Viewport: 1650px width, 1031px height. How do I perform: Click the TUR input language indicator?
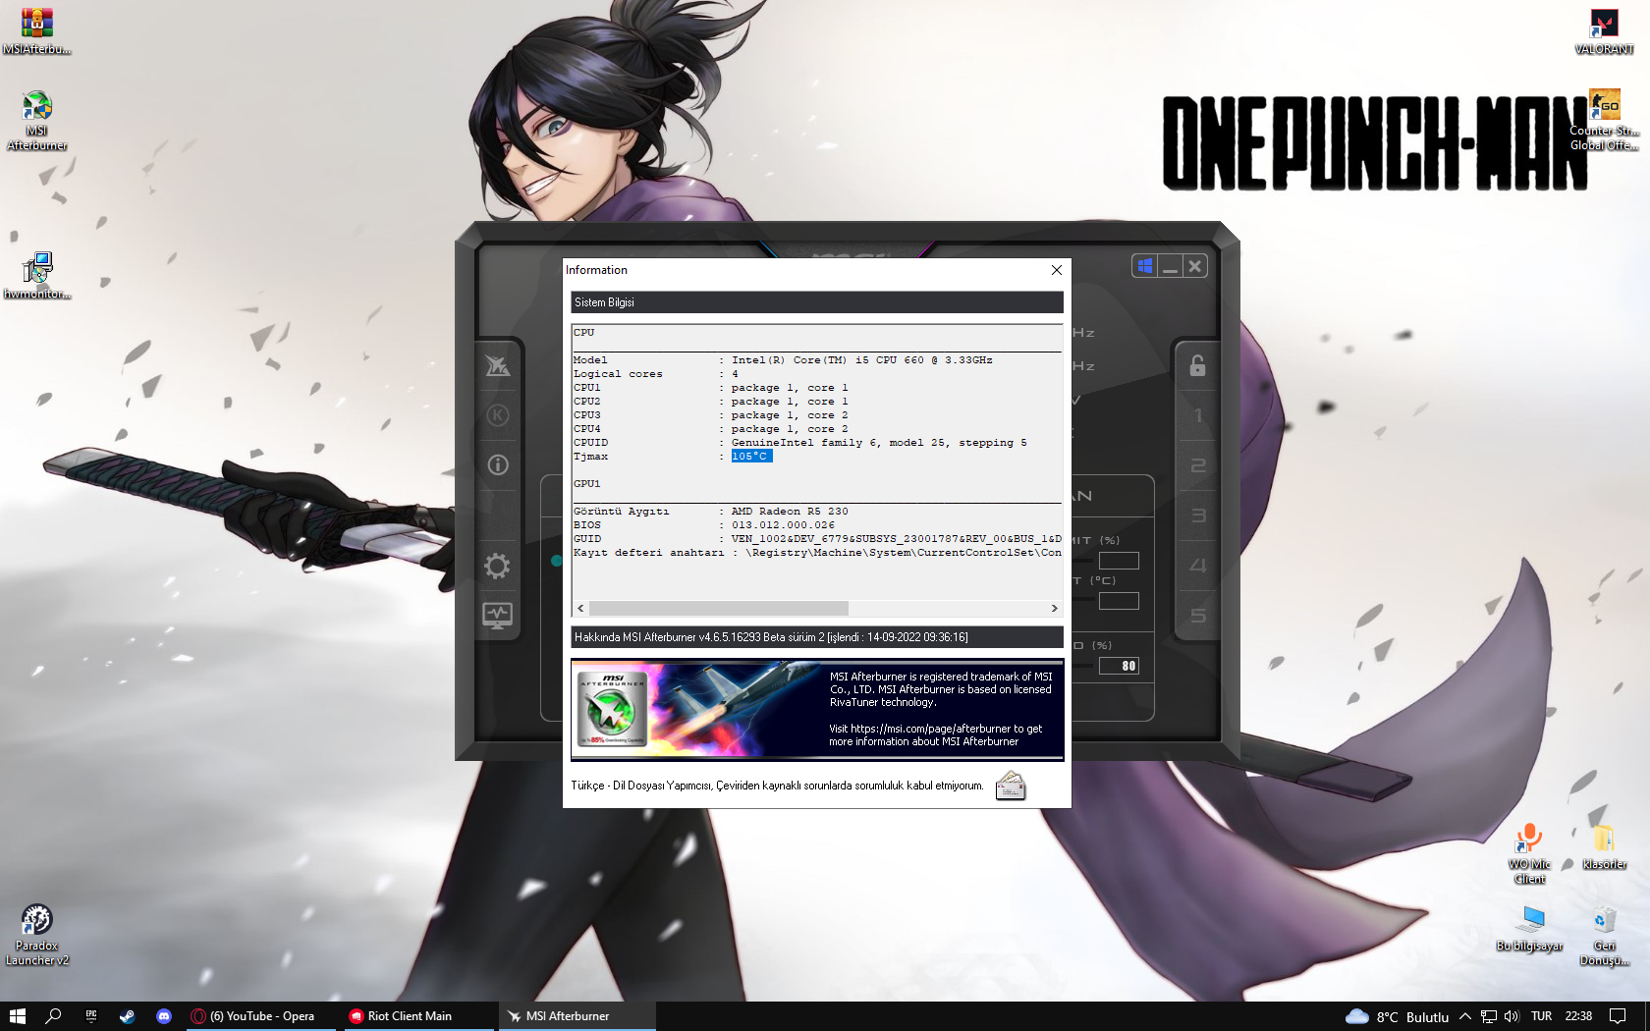click(1542, 1016)
